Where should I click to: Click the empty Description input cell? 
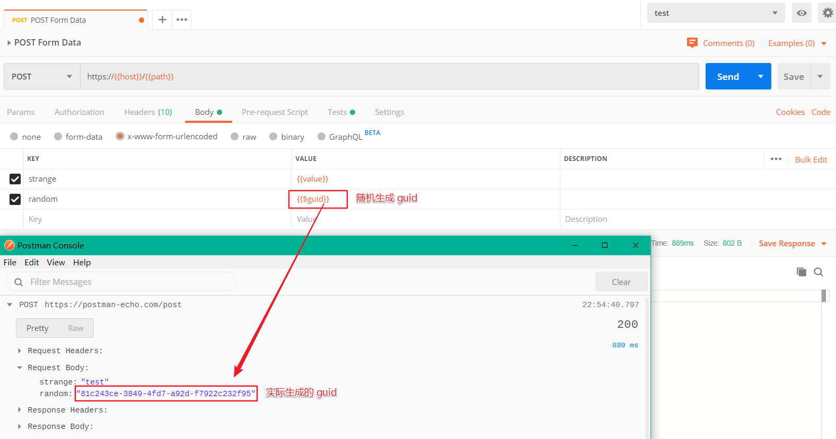click(698, 219)
